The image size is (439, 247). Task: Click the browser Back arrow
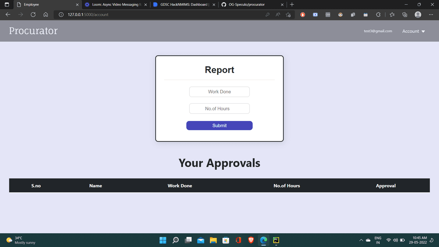[x=8, y=15]
